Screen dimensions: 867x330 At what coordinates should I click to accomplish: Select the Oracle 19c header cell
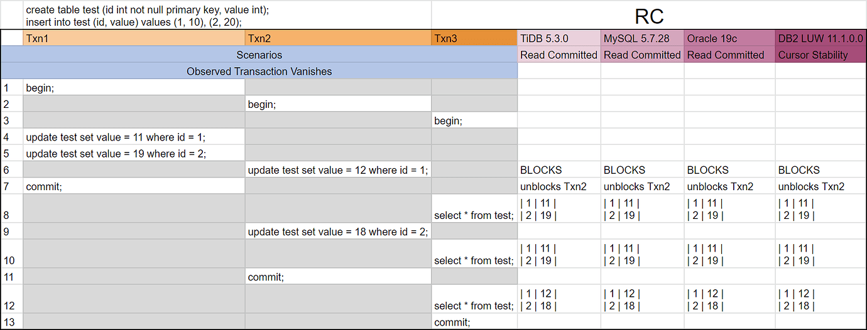coord(729,38)
